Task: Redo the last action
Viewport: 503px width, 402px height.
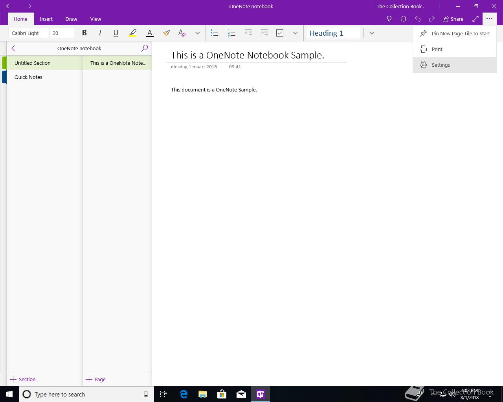Action: 431,19
